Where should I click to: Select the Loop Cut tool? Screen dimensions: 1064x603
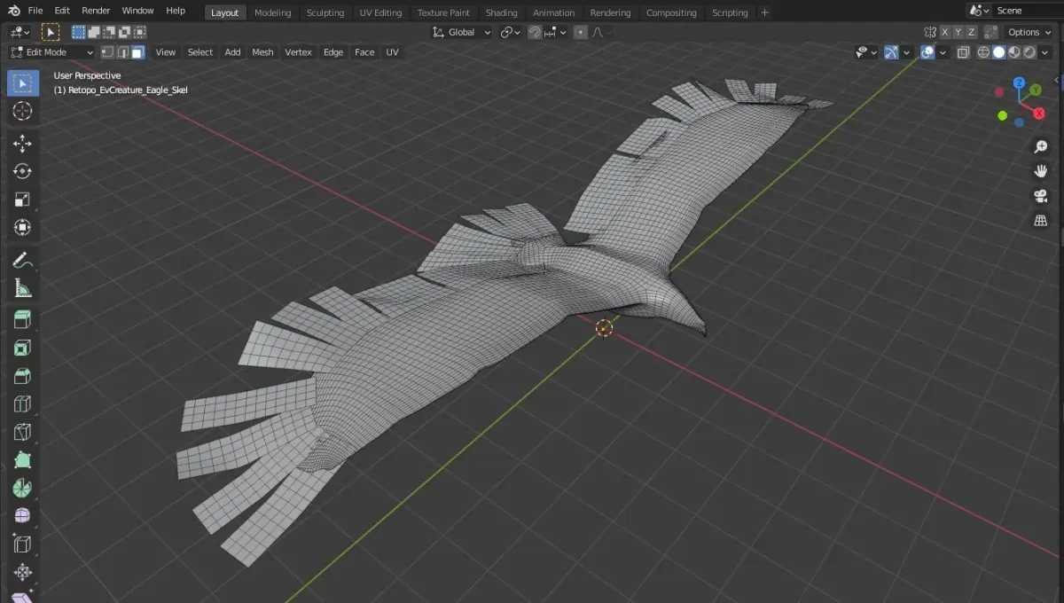tap(23, 404)
